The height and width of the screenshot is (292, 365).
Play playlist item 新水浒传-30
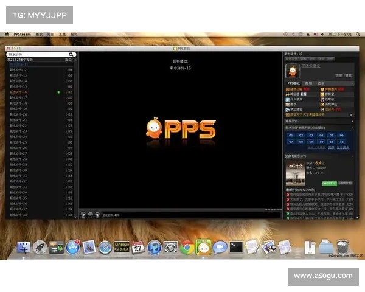click(x=41, y=170)
